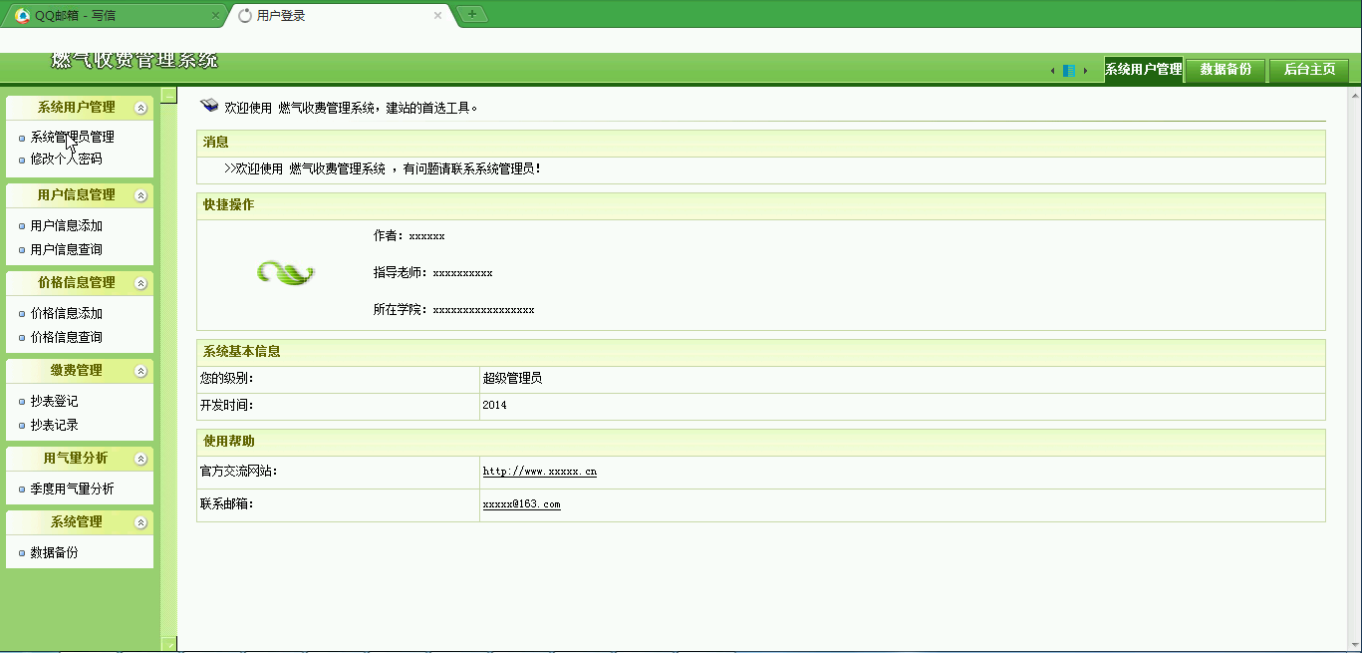Open a new browser tab with plus button
The height and width of the screenshot is (653, 1362).
pos(471,14)
